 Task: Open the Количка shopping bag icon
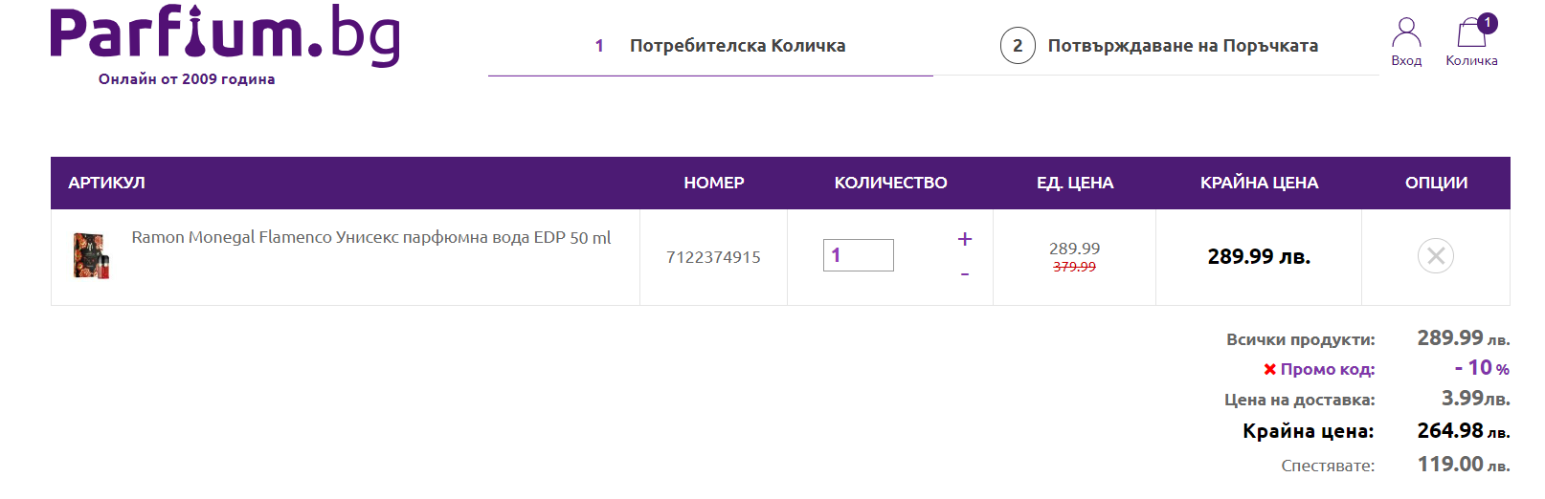coord(1470,34)
